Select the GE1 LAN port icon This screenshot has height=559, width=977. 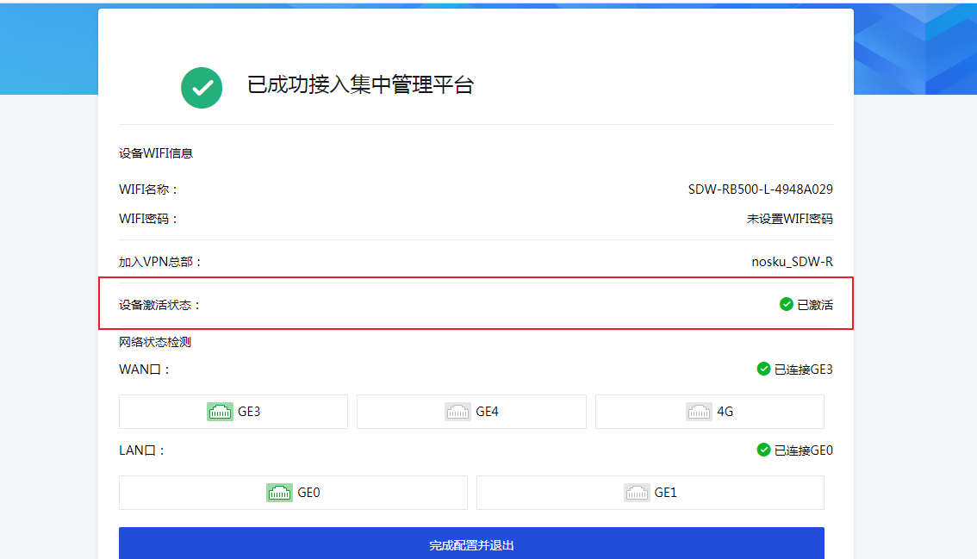[637, 493]
